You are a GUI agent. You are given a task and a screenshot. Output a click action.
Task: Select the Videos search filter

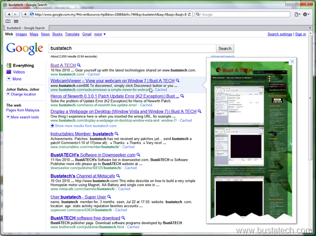pyautogui.click(x=16, y=72)
